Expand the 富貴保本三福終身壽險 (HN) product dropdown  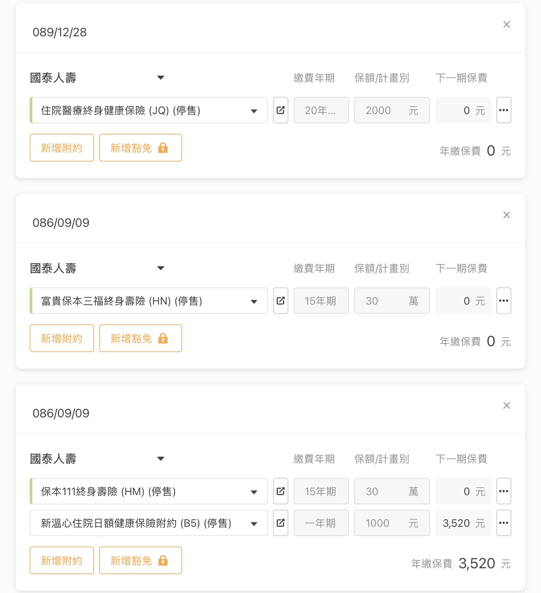tap(254, 301)
